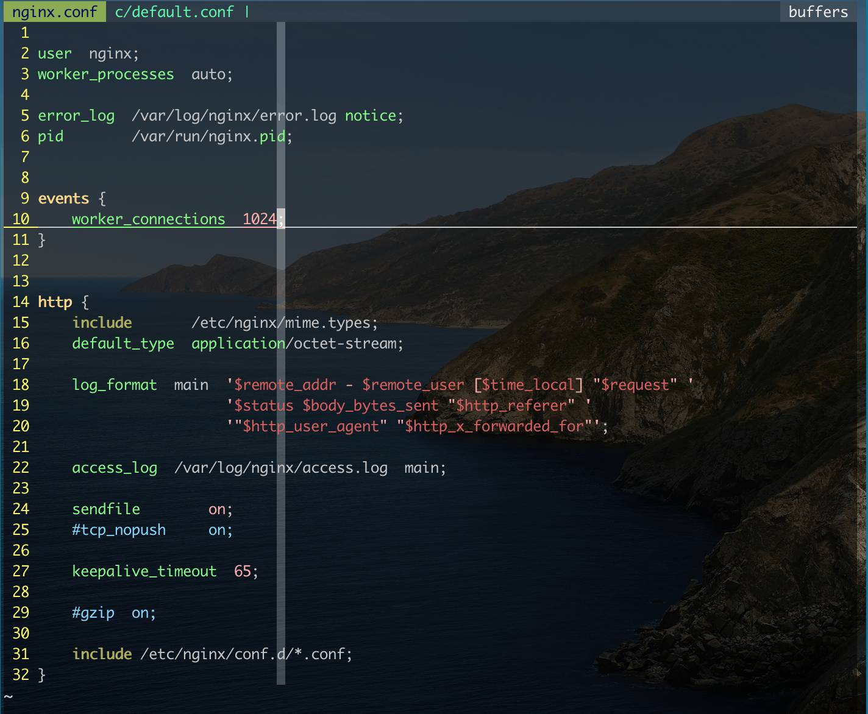The height and width of the screenshot is (714, 868).
Task: Click "on;" on the gzip line
Action: click(x=144, y=613)
